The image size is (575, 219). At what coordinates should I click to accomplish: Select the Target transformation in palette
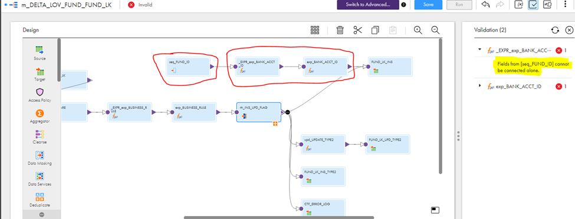click(40, 71)
